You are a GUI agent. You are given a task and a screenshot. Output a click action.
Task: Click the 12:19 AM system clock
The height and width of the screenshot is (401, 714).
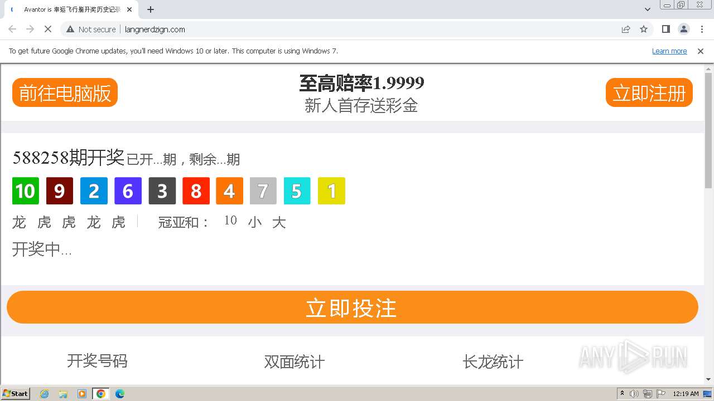pyautogui.click(x=686, y=394)
